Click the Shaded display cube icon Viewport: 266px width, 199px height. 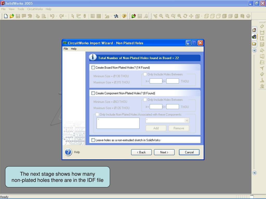(x=230, y=16)
